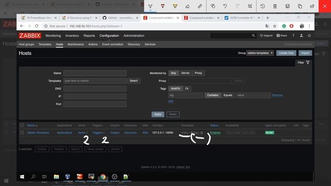331x186 pixels.
Task: Click the Zabbix search magnifier icon
Action: coord(253,36)
